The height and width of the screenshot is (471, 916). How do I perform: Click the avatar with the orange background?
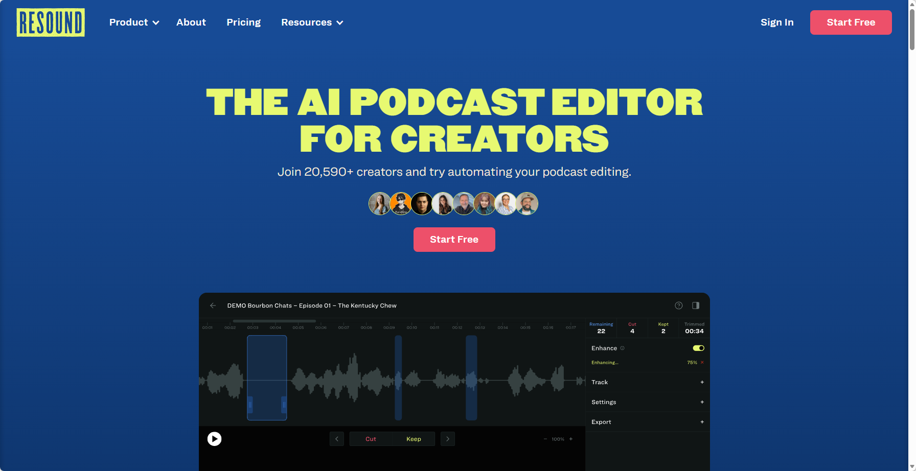(401, 203)
